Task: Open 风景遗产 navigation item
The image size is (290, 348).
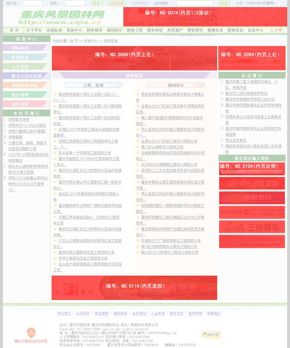Action: [x=175, y=30]
